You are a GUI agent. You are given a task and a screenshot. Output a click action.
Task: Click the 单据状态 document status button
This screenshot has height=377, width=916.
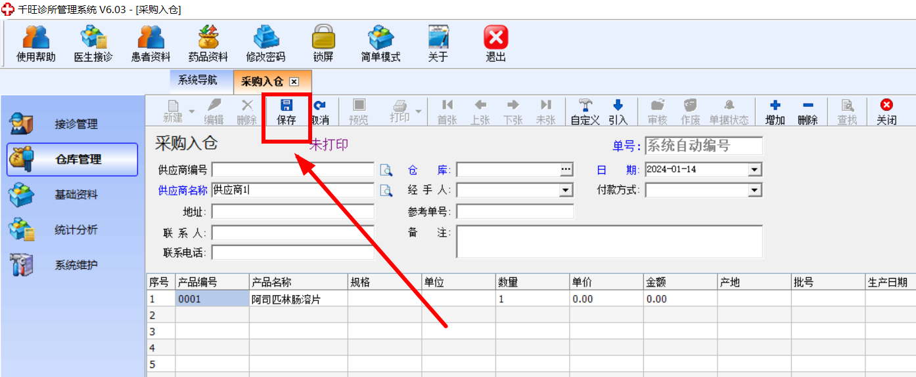click(x=729, y=111)
